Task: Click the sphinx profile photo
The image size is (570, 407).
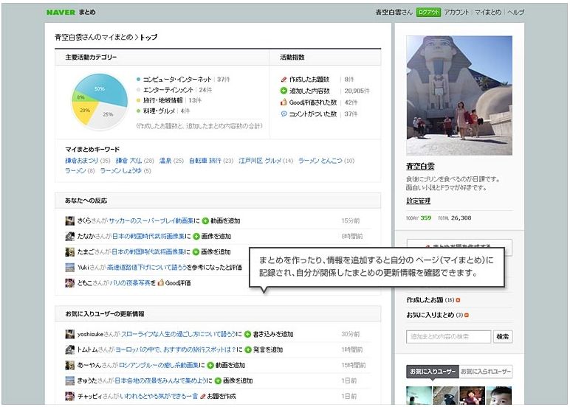Action: coord(459,96)
